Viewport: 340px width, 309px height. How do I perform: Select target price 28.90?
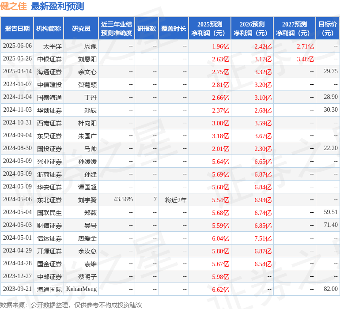click(331, 97)
